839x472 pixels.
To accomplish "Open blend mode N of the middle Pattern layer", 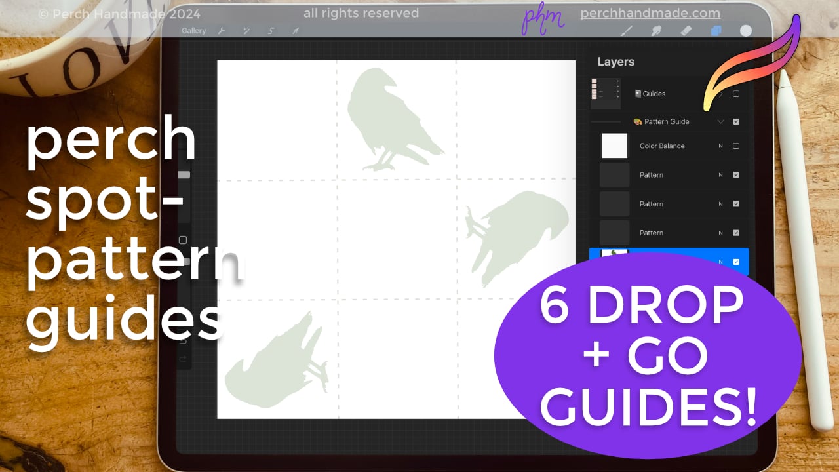I will 720,204.
